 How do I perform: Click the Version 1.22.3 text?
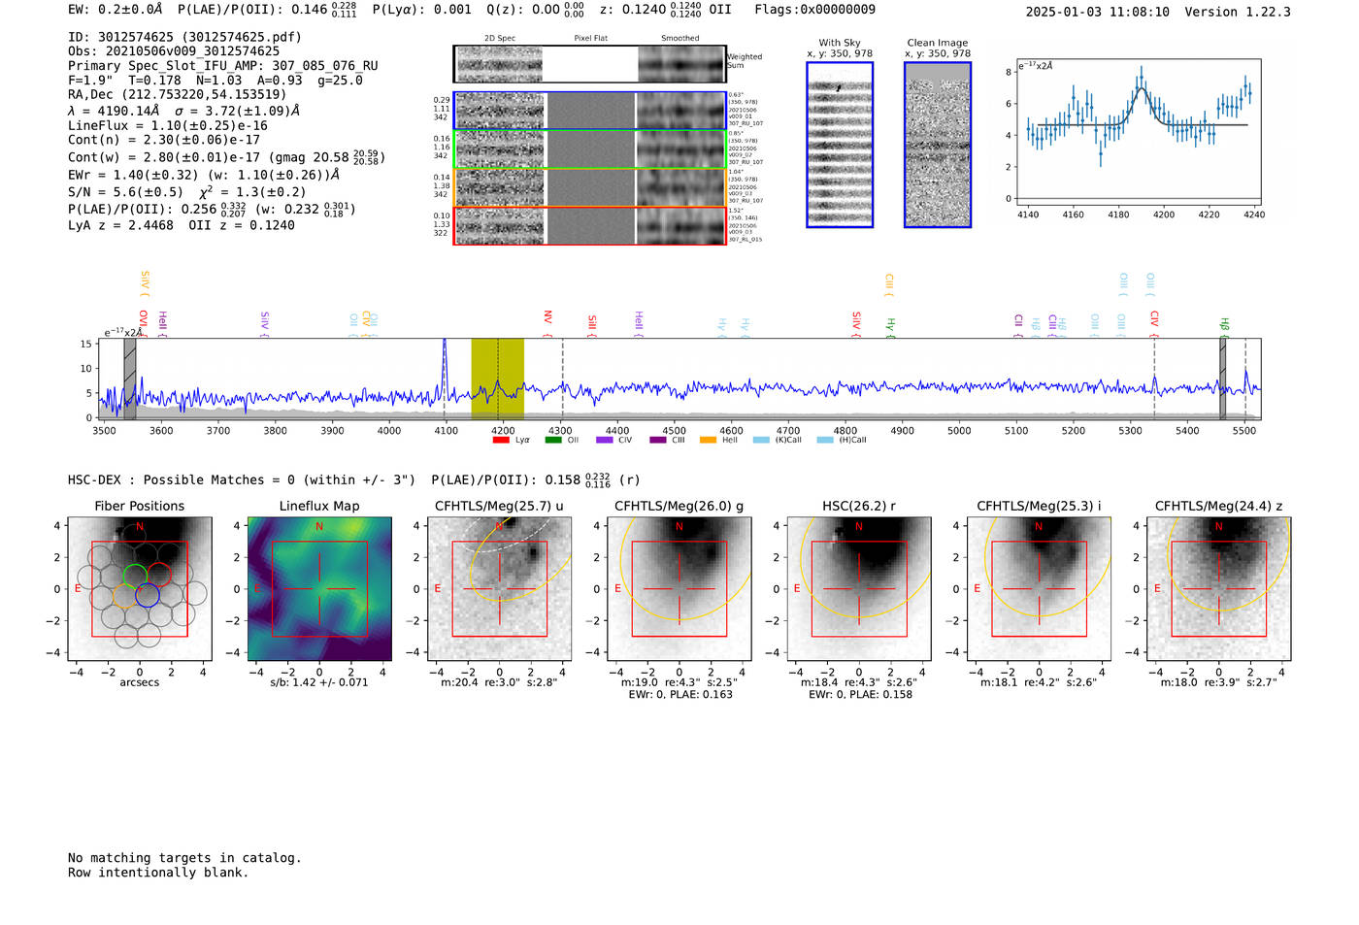click(x=1238, y=12)
